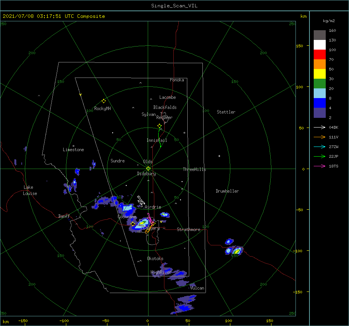Select the purple 2-4 legend color
This screenshot has height=326, width=349.
coord(320,113)
